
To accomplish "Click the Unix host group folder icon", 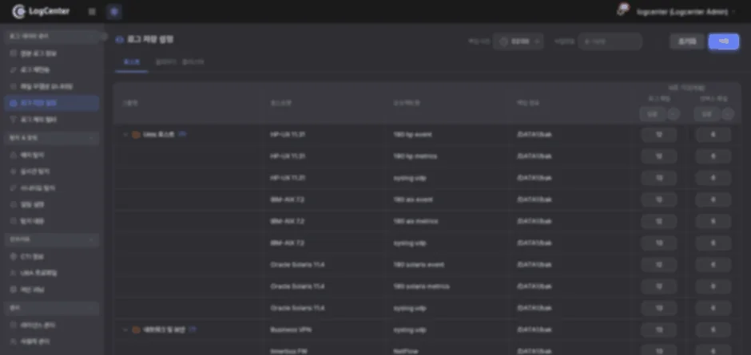I will click(x=136, y=135).
